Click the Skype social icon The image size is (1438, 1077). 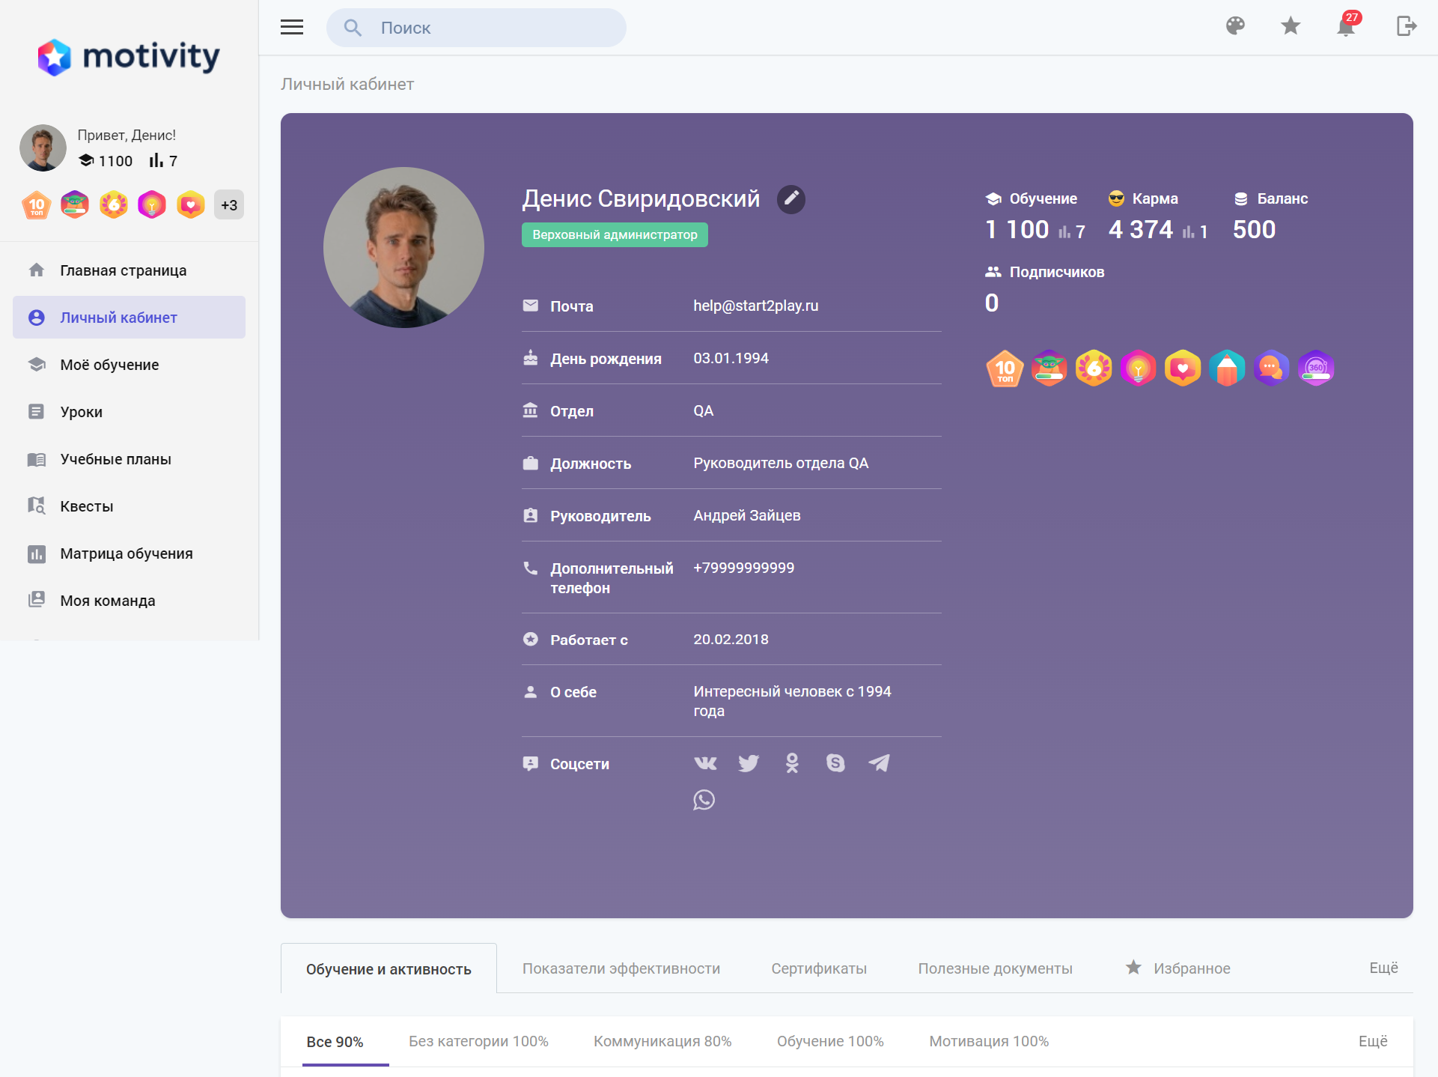(x=835, y=763)
